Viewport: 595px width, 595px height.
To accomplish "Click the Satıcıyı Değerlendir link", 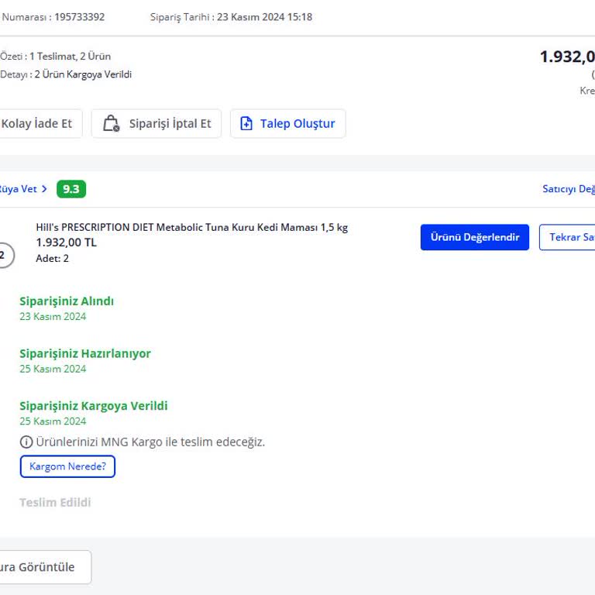I will tap(569, 189).
